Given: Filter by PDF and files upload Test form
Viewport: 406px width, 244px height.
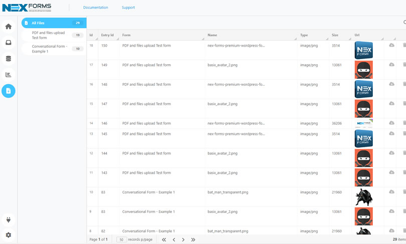Looking at the screenshot, I should click(x=54, y=35).
